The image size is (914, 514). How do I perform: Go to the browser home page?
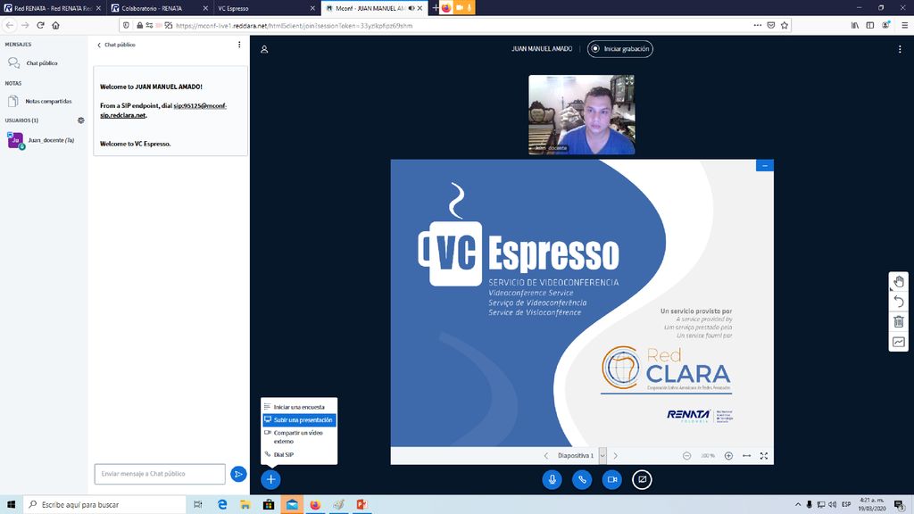pos(56,25)
